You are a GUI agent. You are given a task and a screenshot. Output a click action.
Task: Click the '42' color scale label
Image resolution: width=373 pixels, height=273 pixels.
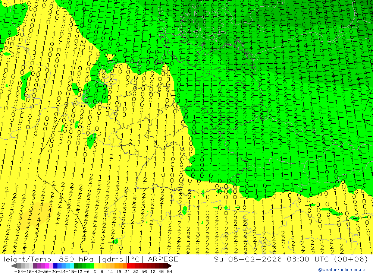tap(153, 272)
